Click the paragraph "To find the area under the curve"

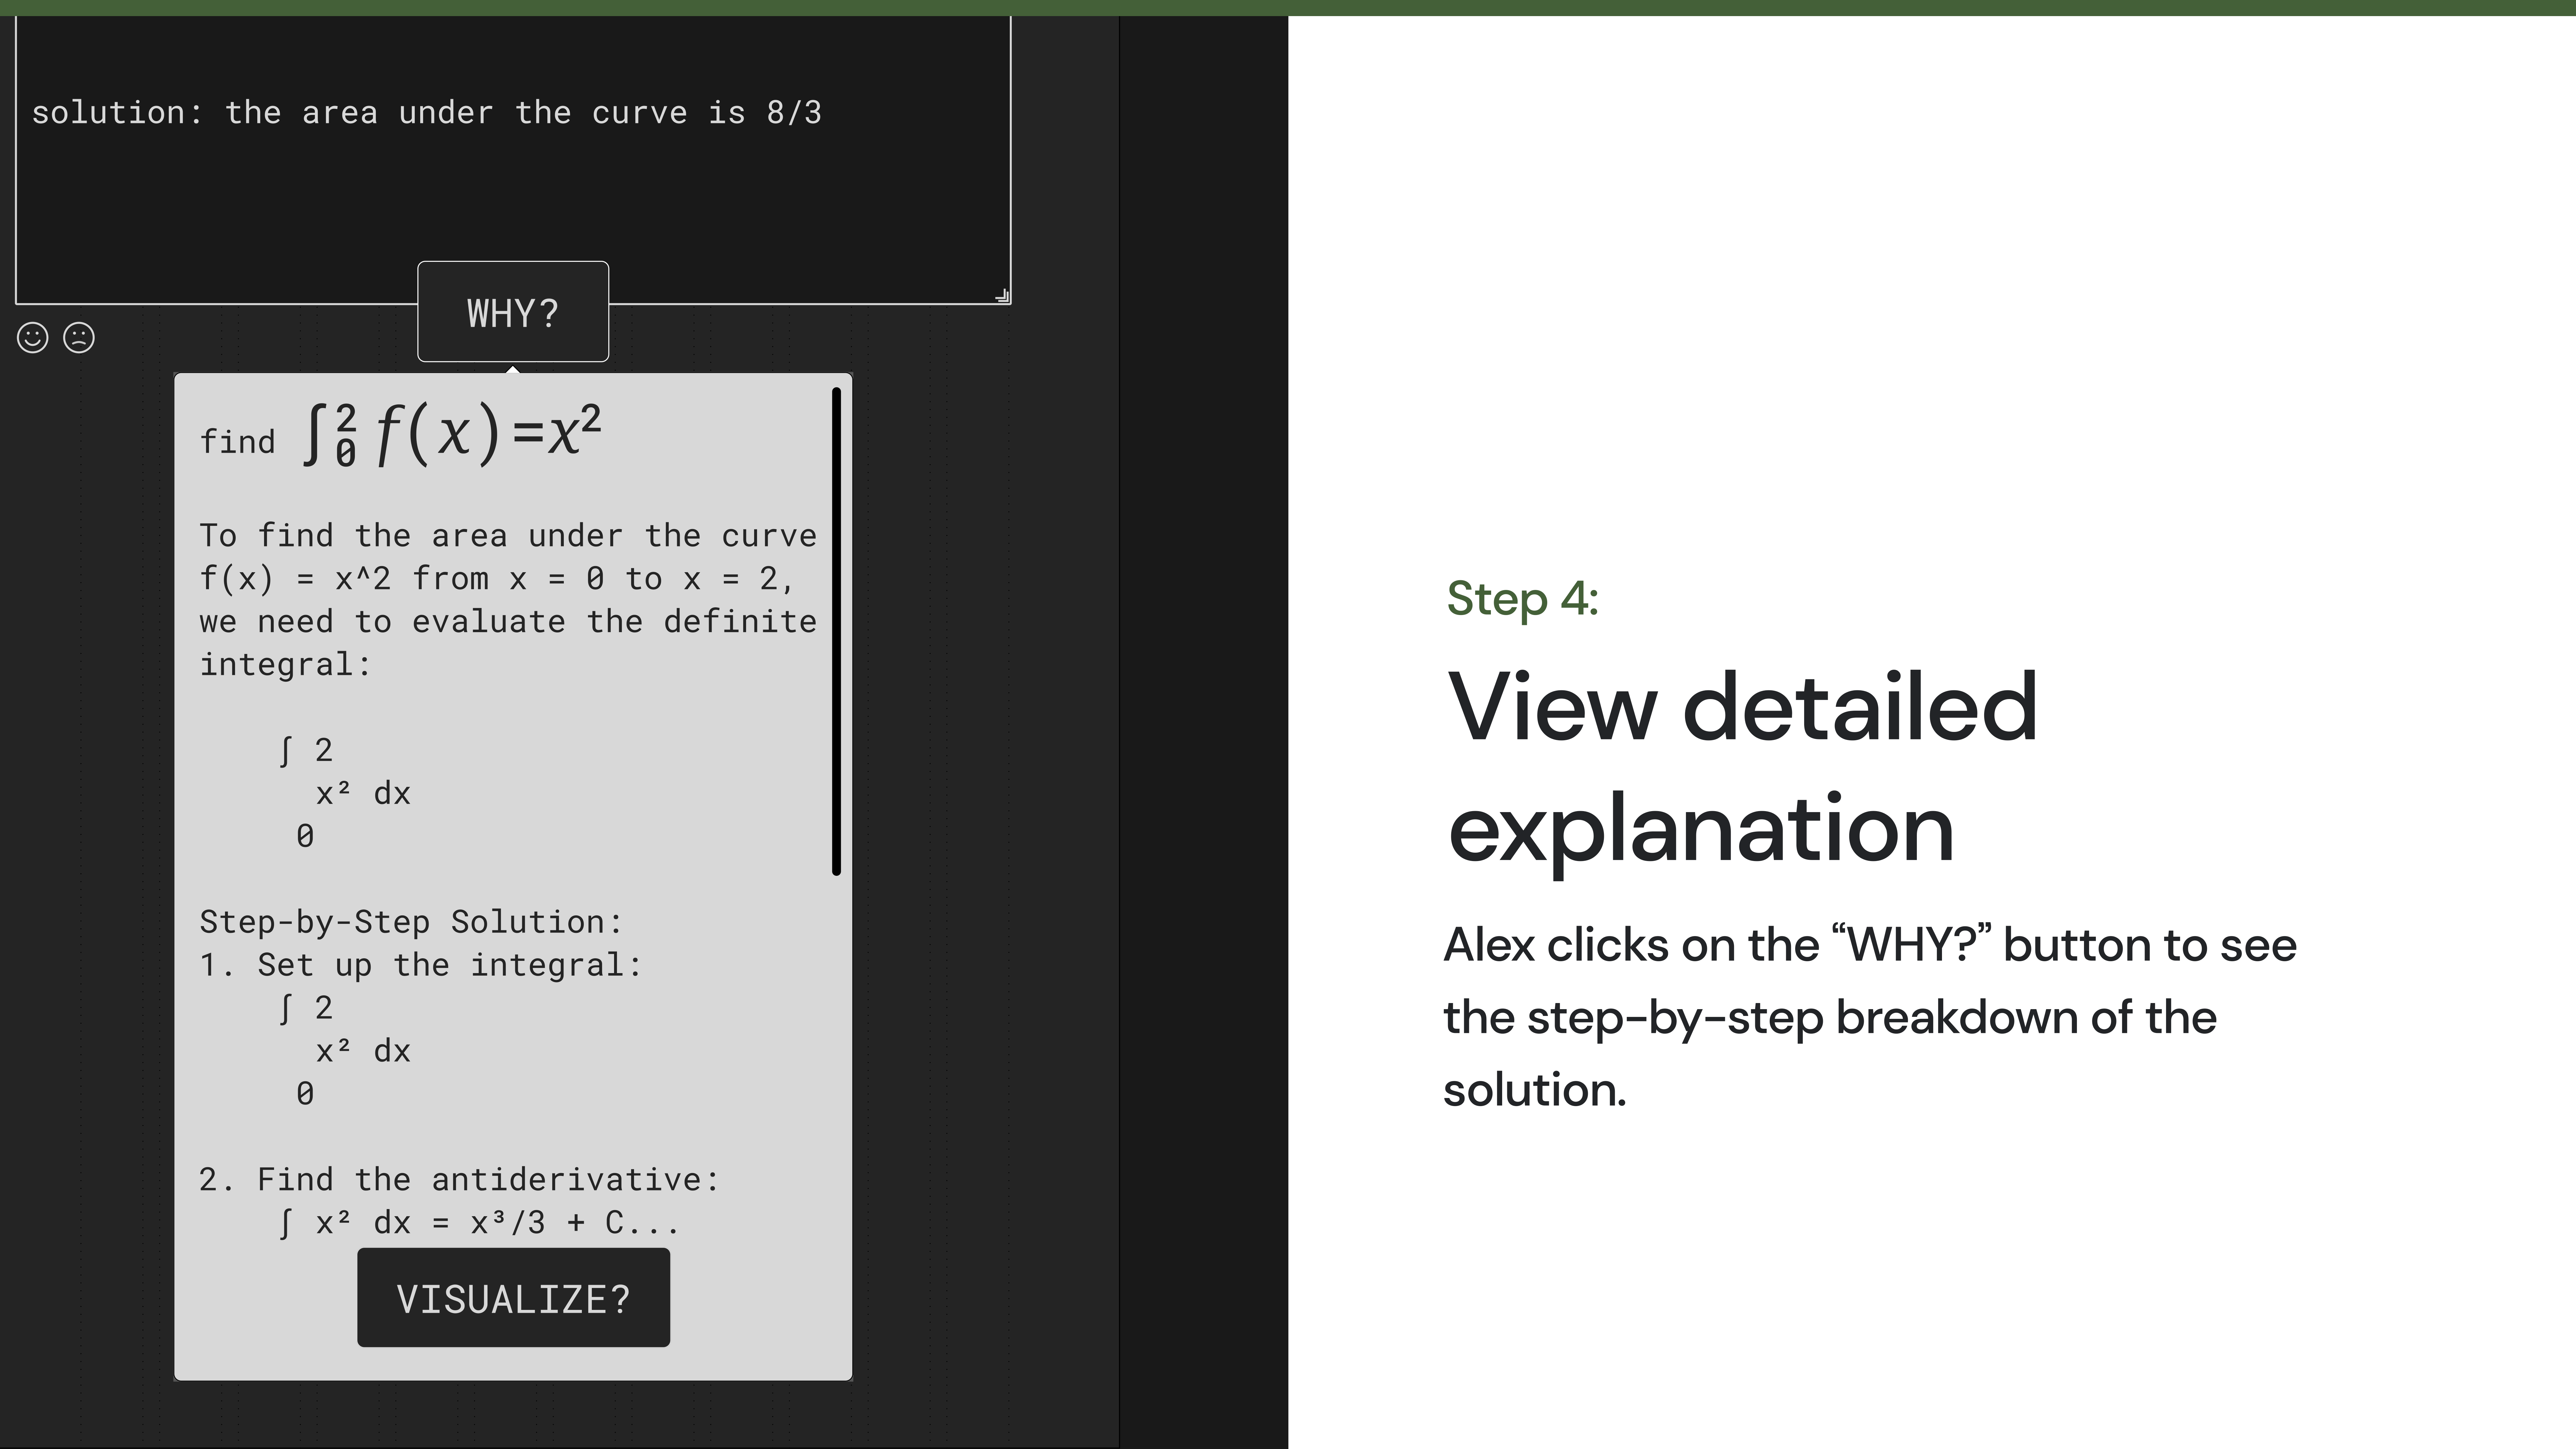[508, 600]
